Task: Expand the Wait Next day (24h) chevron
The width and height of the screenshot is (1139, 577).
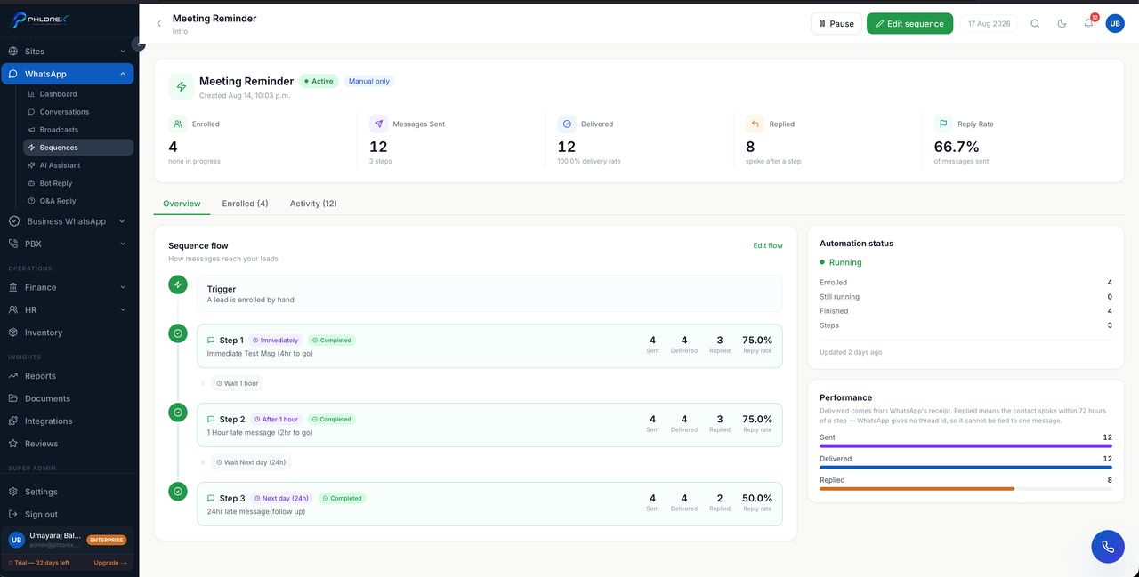Action: click(203, 462)
